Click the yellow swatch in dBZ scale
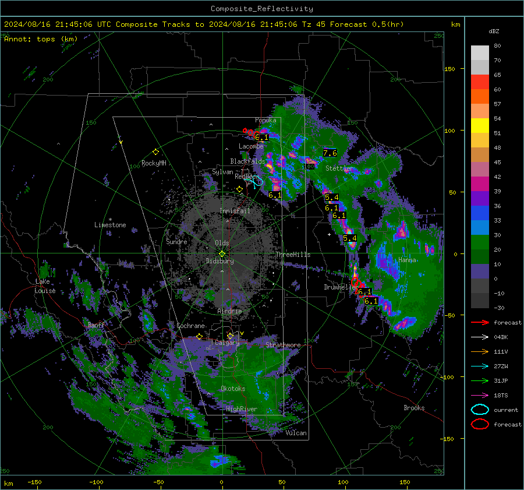This screenshot has width=524, height=490. tap(480, 125)
